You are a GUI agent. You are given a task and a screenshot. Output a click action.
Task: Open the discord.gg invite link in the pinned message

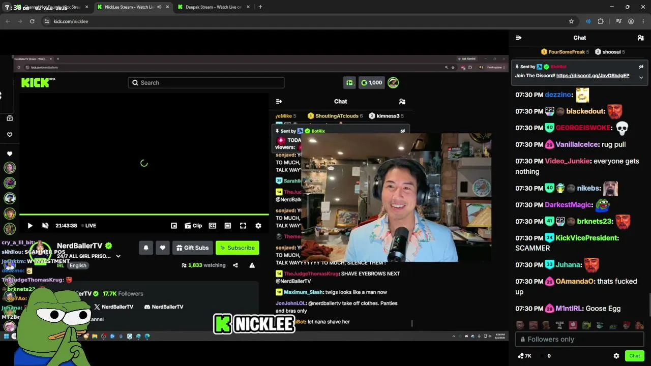click(593, 76)
